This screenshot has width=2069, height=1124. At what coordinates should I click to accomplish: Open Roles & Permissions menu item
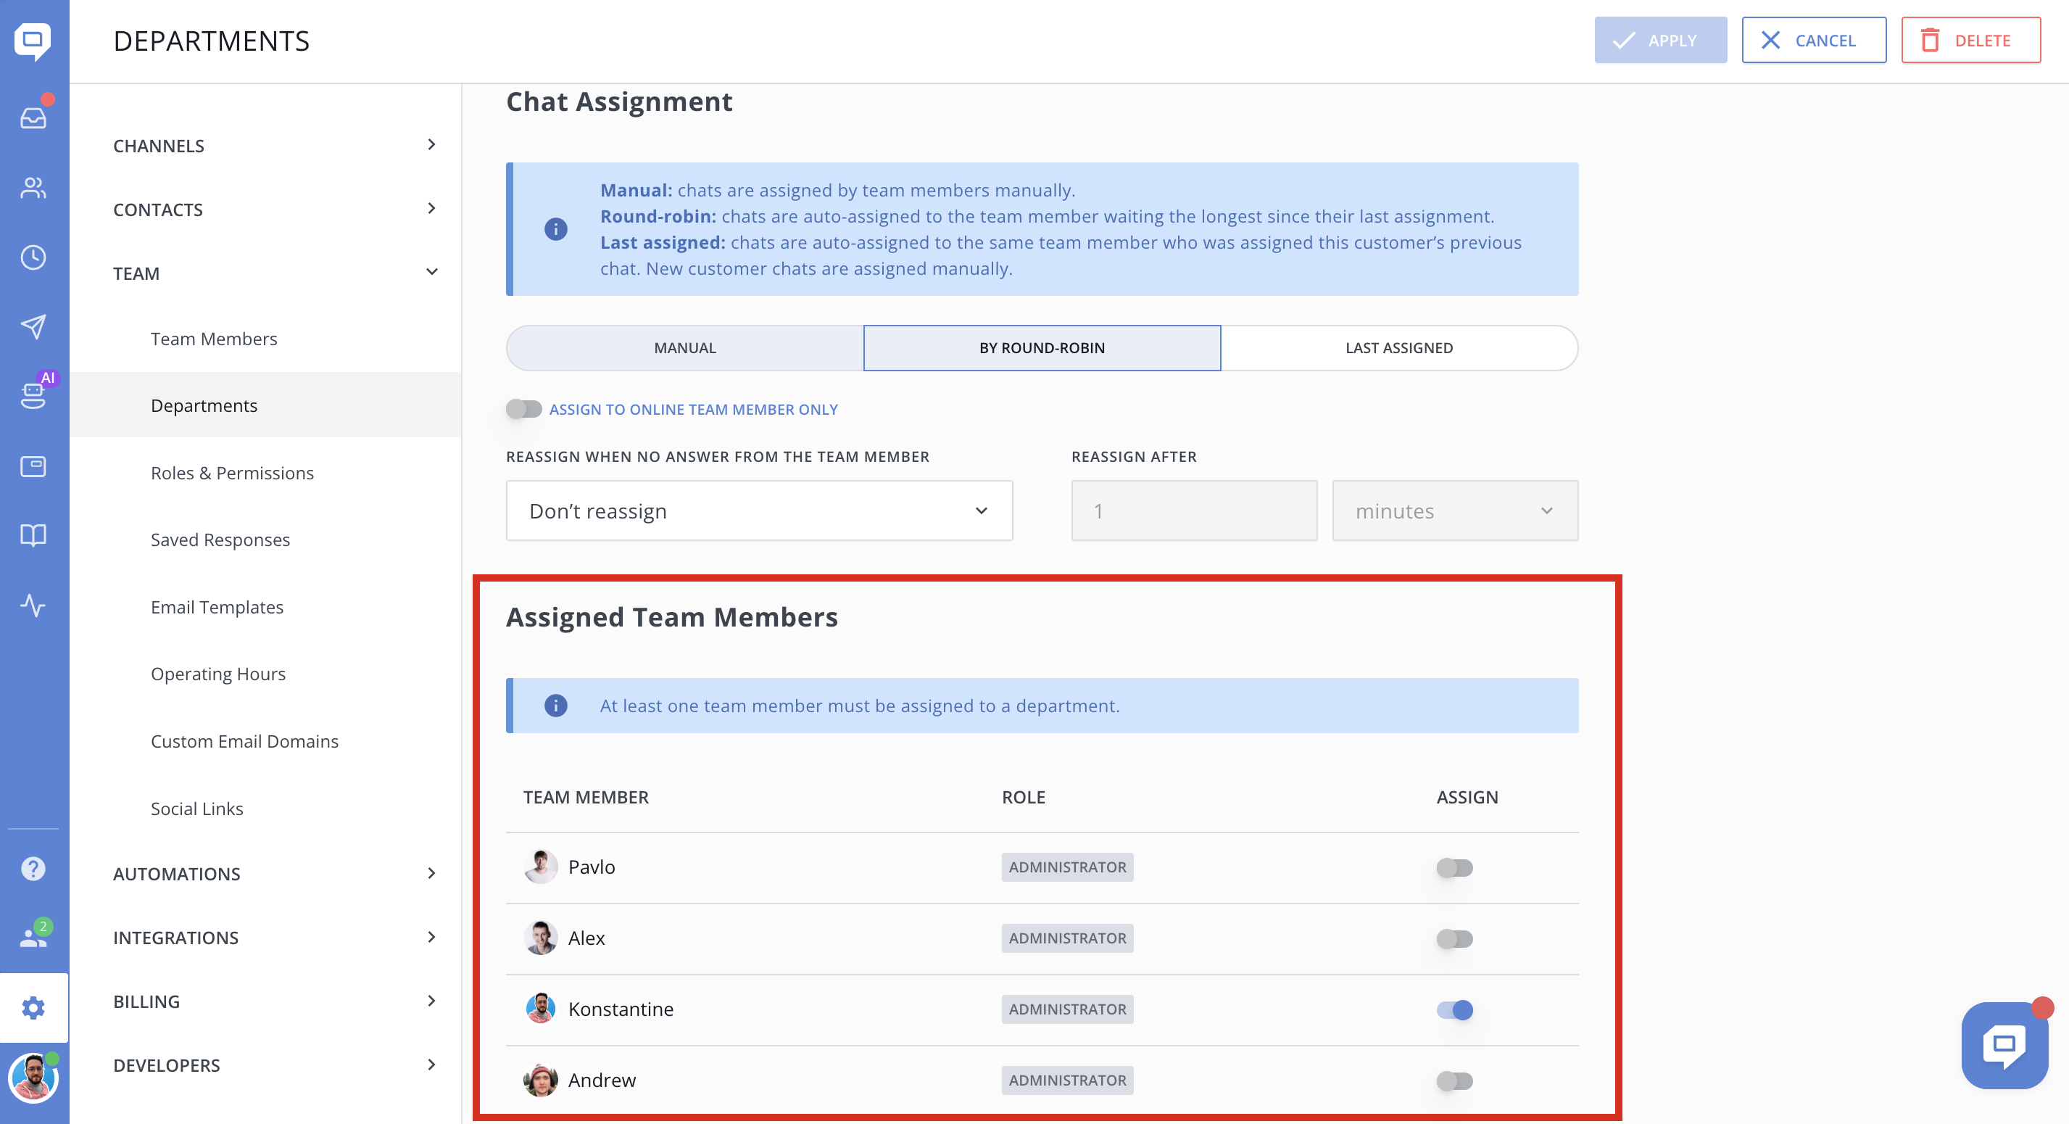click(x=232, y=472)
